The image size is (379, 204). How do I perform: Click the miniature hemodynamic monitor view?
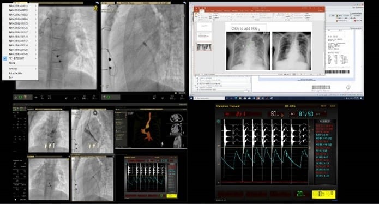(151, 177)
